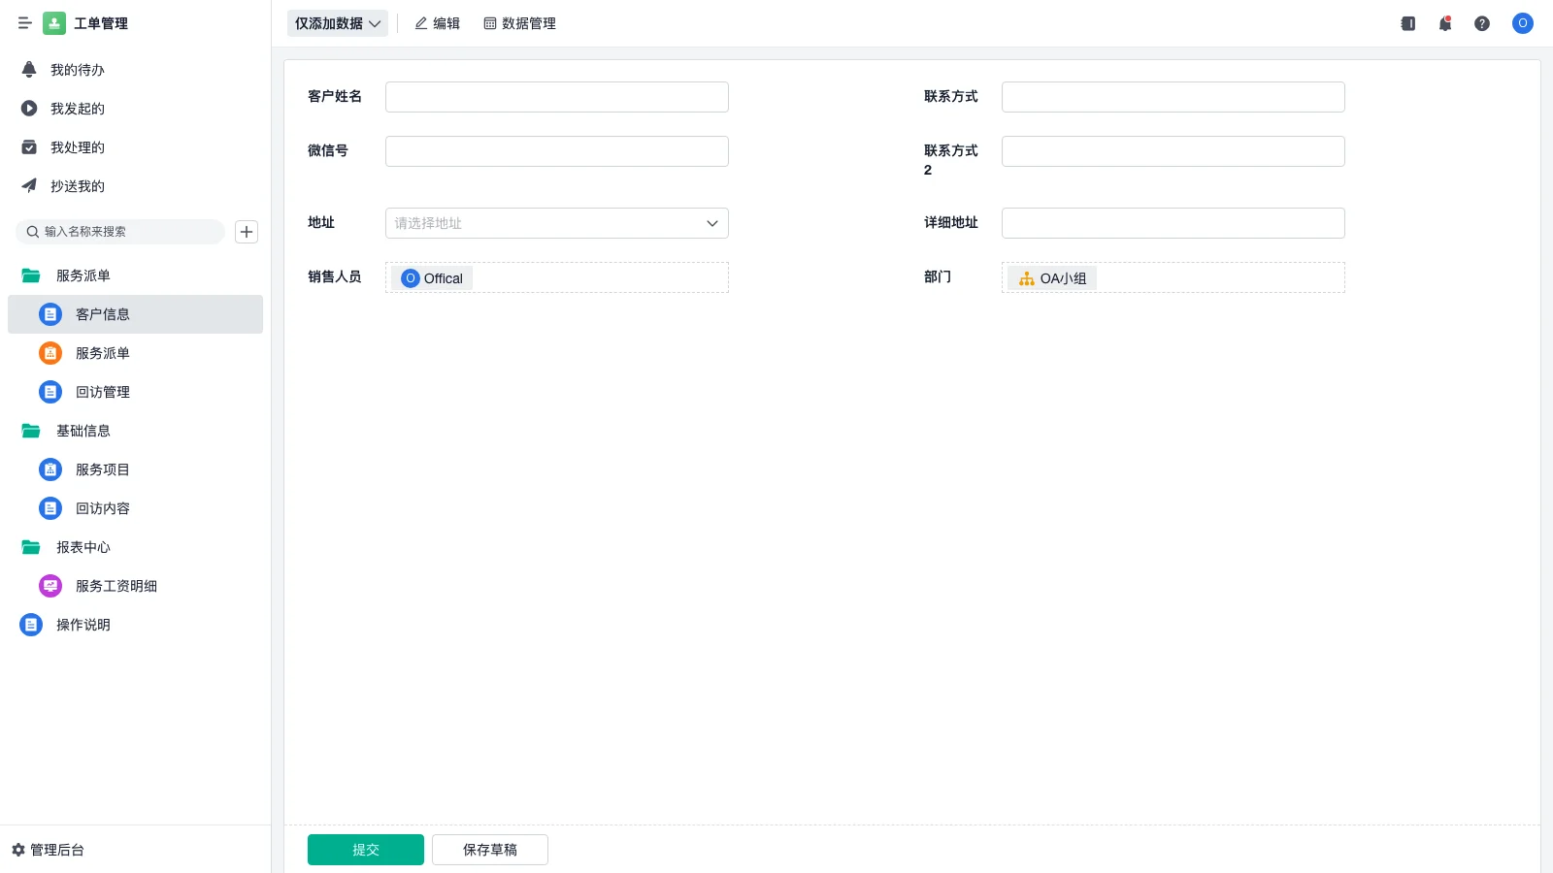Click the blue user avatar at top right

pos(1522,23)
